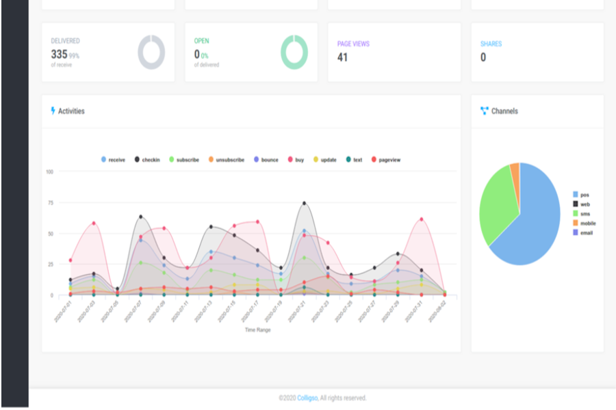Open the Colligso link in footer

[307, 398]
